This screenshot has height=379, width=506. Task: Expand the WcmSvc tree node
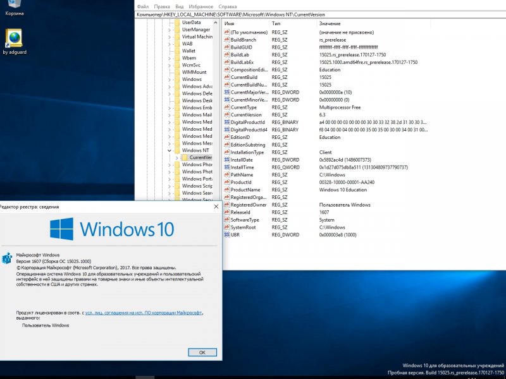click(170, 65)
